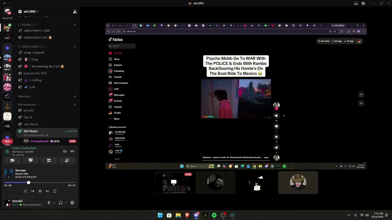Open the Windows Start menu

coord(160,215)
